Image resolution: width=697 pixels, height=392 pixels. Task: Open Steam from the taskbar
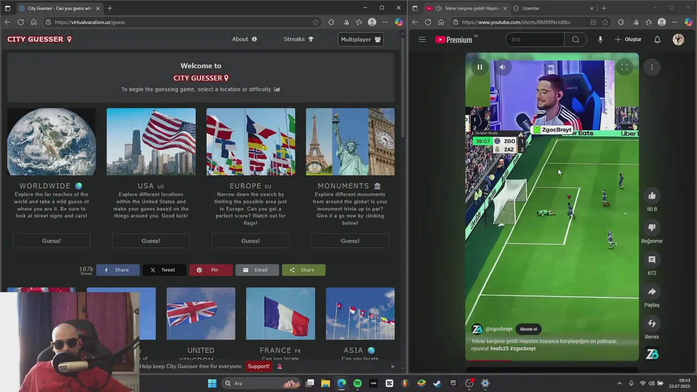(x=437, y=383)
